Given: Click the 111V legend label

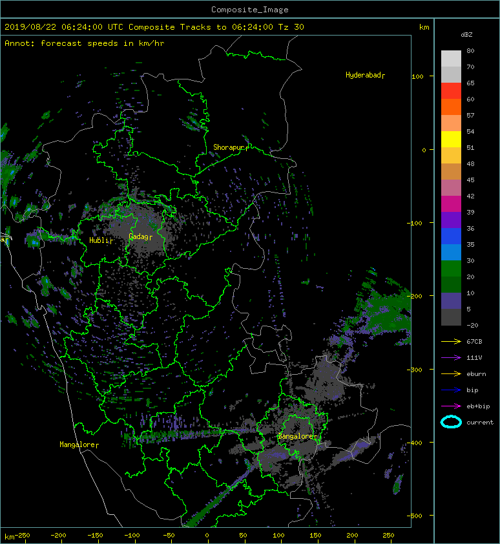Looking at the screenshot, I should tap(474, 358).
